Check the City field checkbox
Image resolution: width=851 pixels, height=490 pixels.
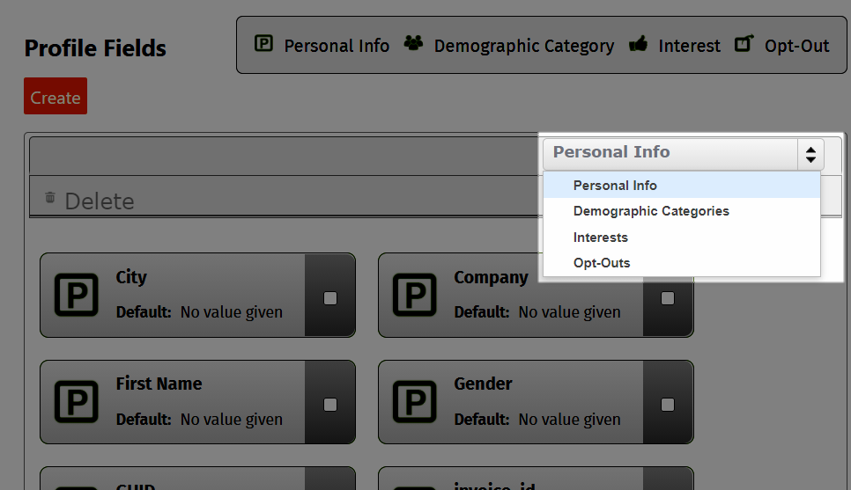tap(330, 298)
